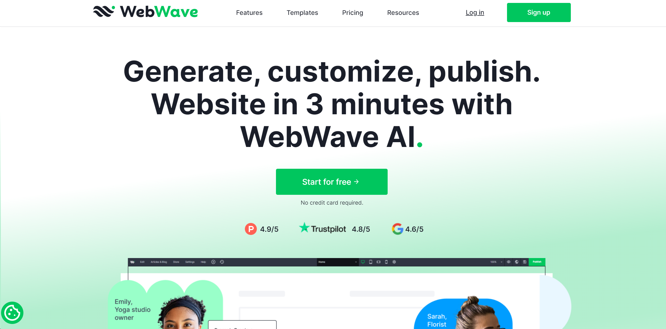
Task: Click the Log in link
Action: [474, 12]
